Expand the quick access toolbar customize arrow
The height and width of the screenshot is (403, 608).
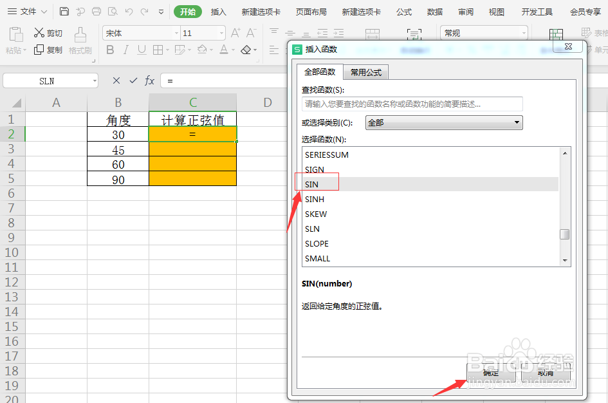(x=161, y=12)
